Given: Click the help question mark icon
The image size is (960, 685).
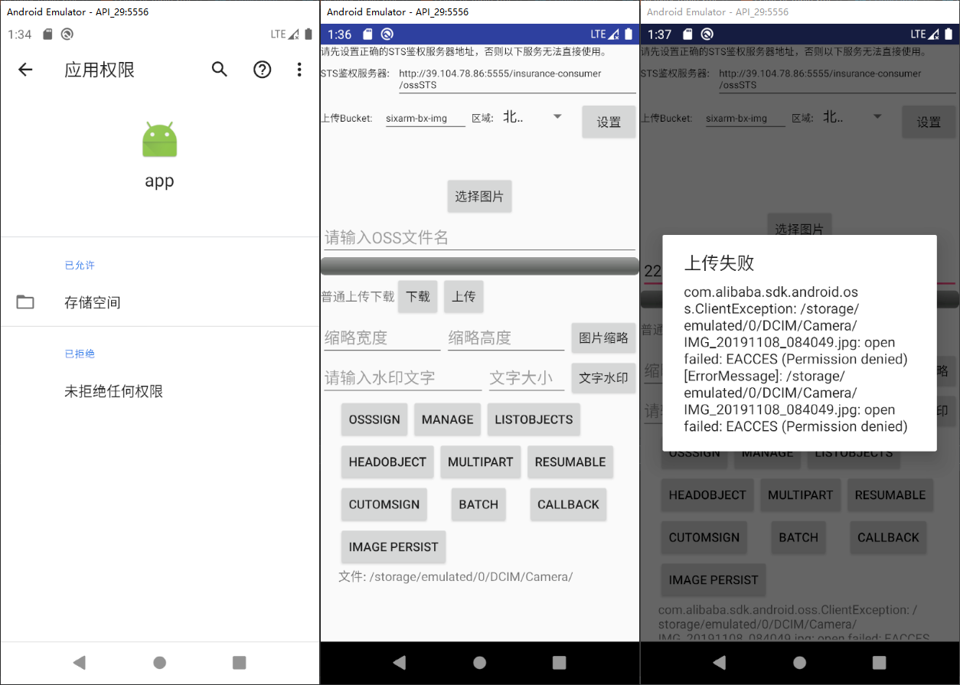Looking at the screenshot, I should pos(262,70).
